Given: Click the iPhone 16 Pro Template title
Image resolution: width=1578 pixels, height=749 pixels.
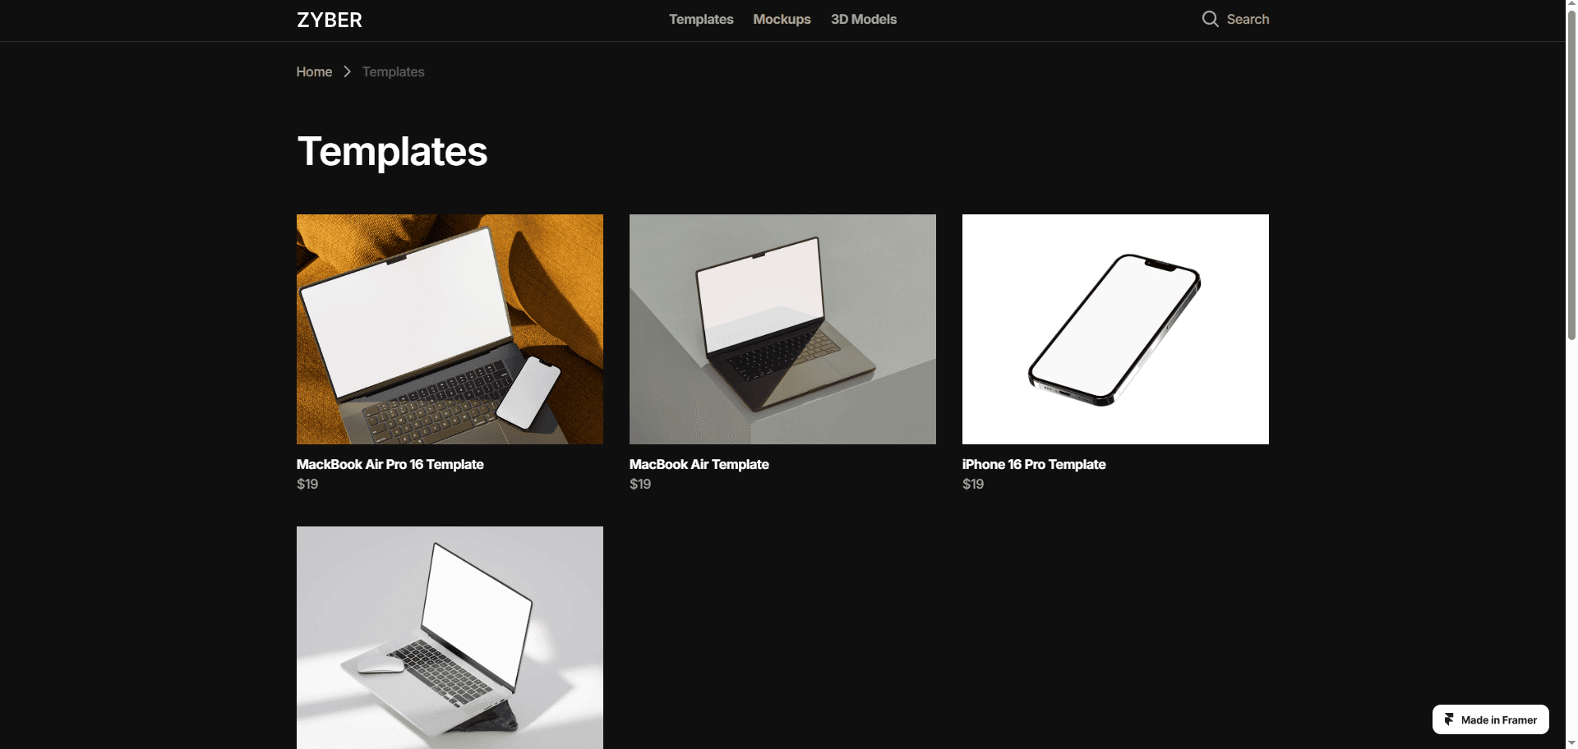Looking at the screenshot, I should tap(1034, 464).
